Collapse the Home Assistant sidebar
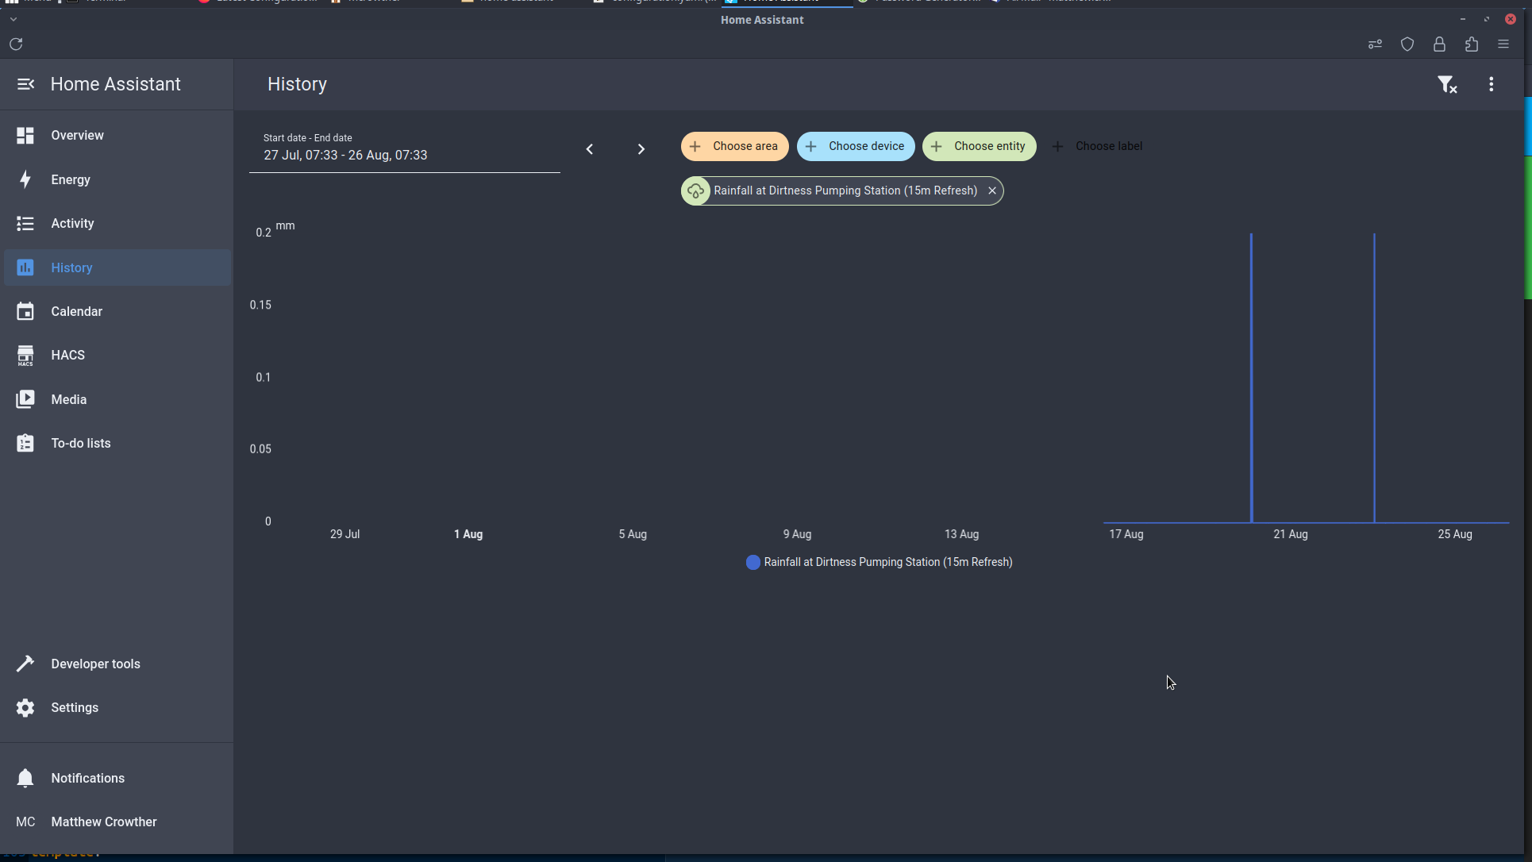Screen dimensions: 1532x862 click(25, 84)
